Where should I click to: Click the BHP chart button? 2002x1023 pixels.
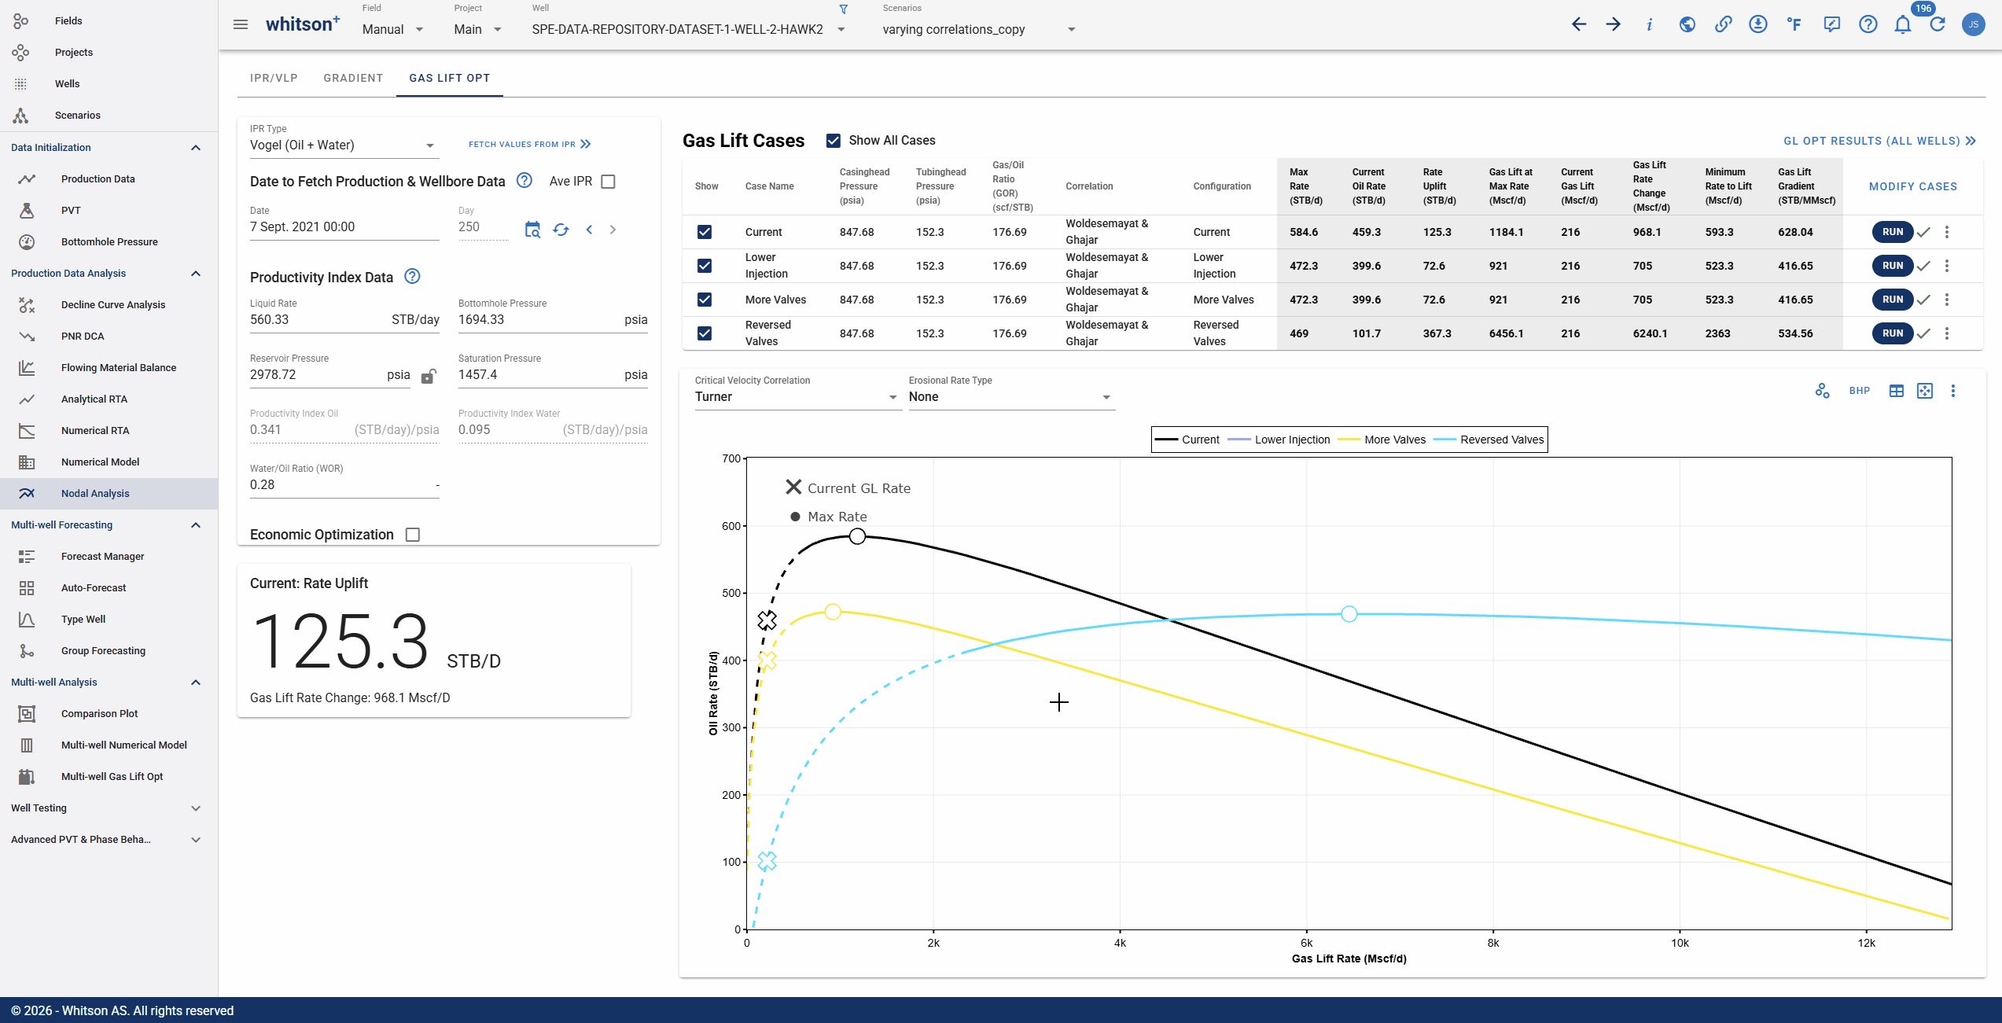[1860, 391]
